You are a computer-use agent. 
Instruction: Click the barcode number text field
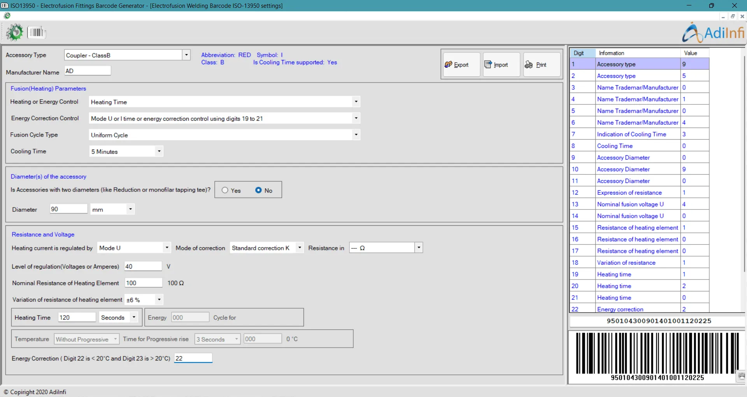658,321
